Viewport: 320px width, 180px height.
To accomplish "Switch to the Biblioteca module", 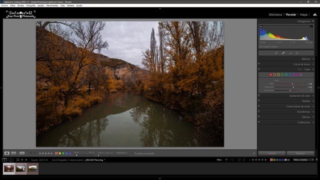I will pyautogui.click(x=275, y=14).
